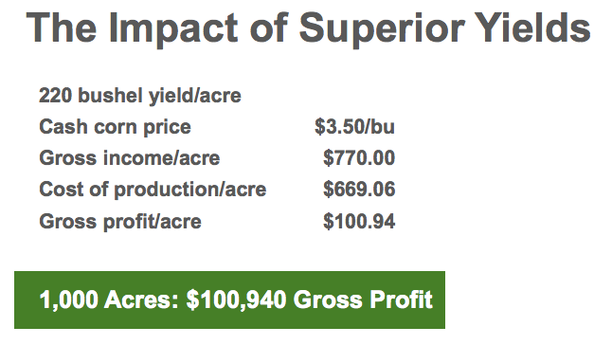612x345 pixels.
Task: Click the word corn in price row
Action: click(x=116, y=128)
